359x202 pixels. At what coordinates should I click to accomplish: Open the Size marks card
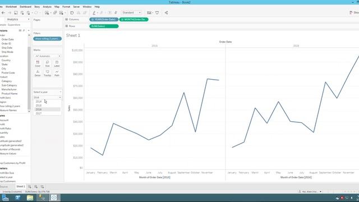point(47,63)
